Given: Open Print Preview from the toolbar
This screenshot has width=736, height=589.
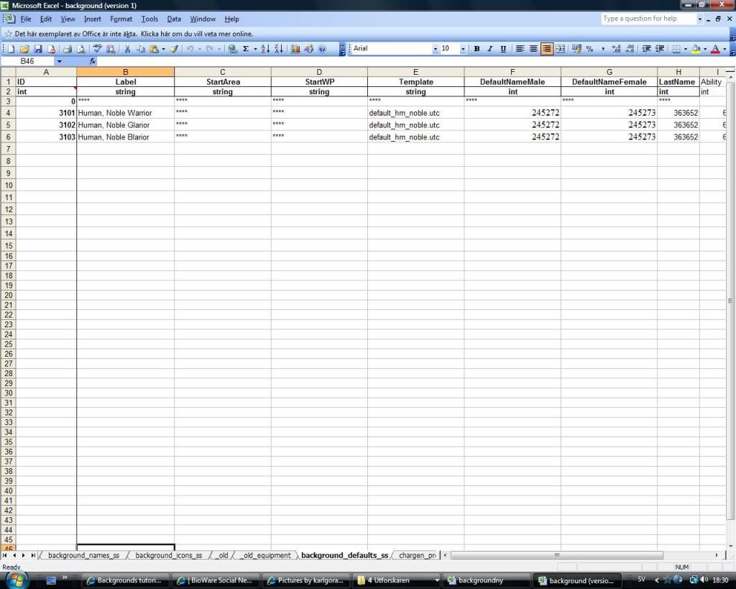Looking at the screenshot, I should point(80,49).
